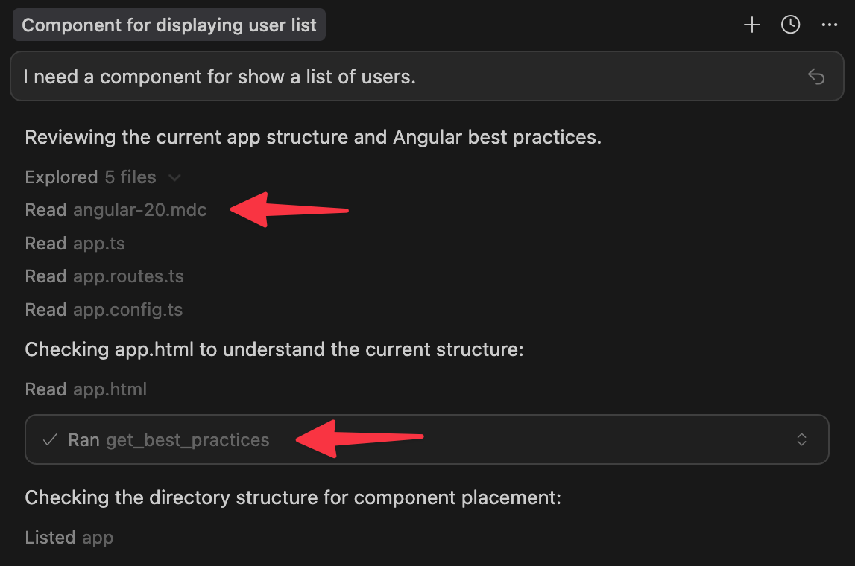Image resolution: width=855 pixels, height=566 pixels.
Task: Open the conversation options menu
Action: pyautogui.click(x=830, y=25)
